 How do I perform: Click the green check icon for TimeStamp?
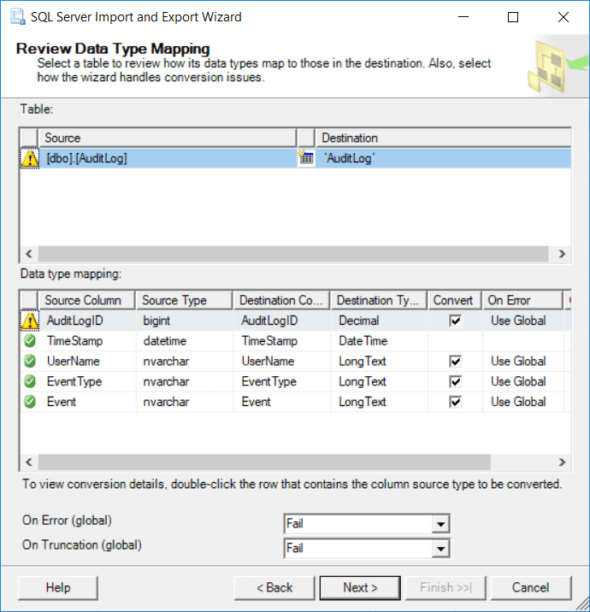pos(30,341)
